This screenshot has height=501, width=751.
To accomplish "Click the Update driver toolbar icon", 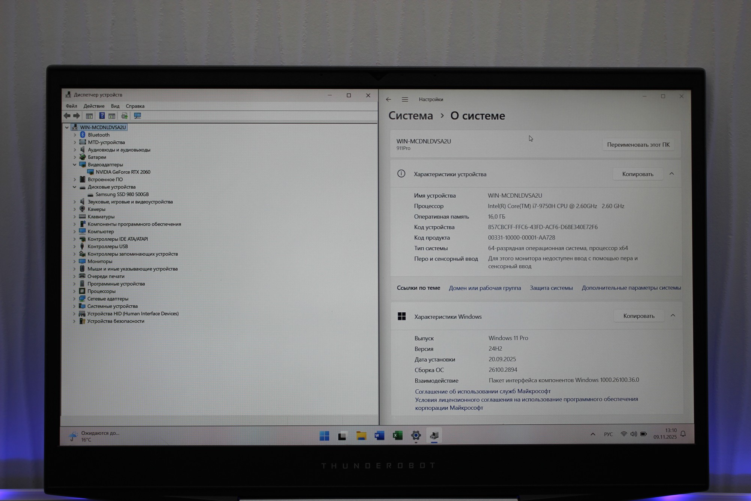I will click(x=124, y=116).
